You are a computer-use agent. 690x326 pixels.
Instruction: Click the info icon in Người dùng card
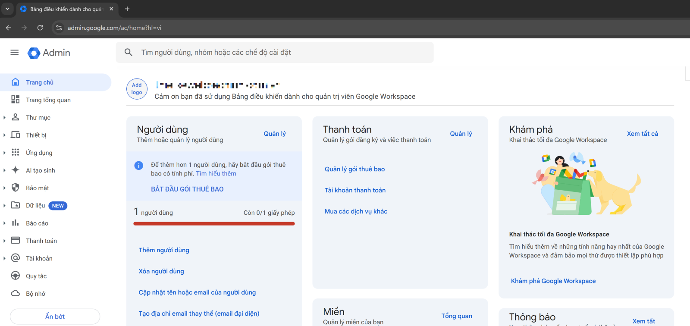pyautogui.click(x=139, y=166)
